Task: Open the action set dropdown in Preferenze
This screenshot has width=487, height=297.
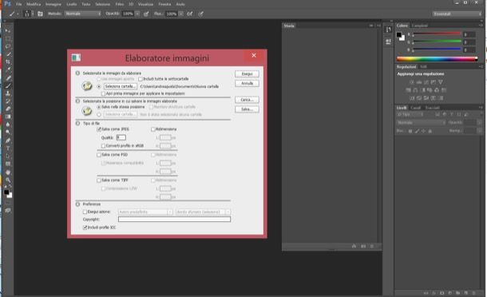Action: tap(145, 212)
